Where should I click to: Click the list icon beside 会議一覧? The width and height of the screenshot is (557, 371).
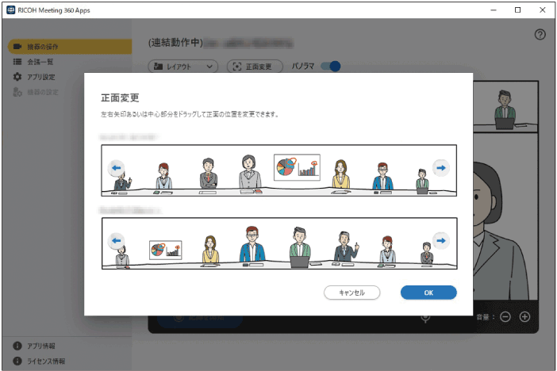[17, 62]
